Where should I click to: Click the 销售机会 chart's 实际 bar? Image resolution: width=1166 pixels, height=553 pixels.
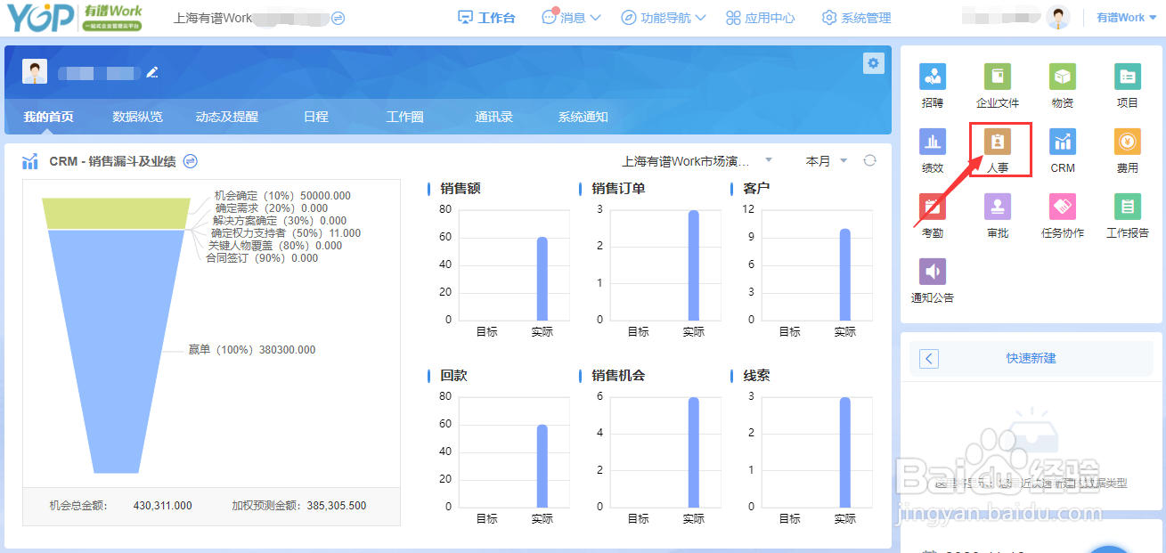pos(693,452)
